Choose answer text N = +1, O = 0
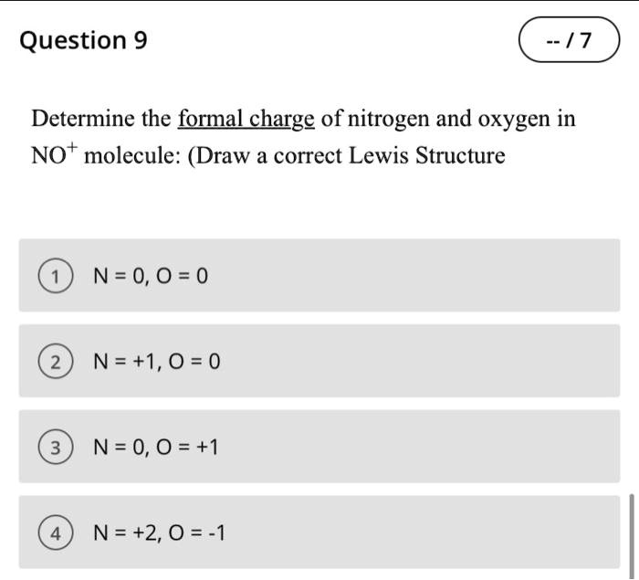Viewport: 639px width, 580px height. tap(157, 363)
